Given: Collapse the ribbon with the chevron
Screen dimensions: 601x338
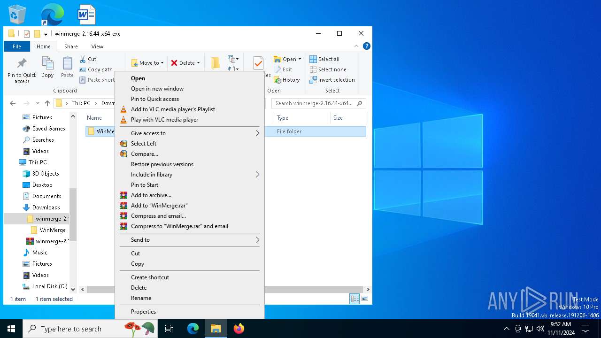Looking at the screenshot, I should click(x=356, y=46).
